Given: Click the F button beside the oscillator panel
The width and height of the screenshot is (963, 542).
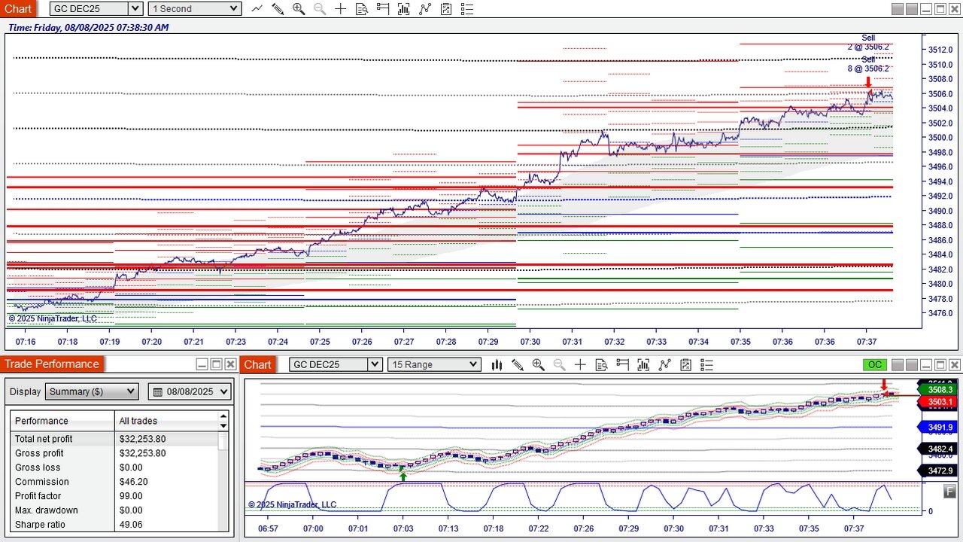Looking at the screenshot, I should point(949,491).
